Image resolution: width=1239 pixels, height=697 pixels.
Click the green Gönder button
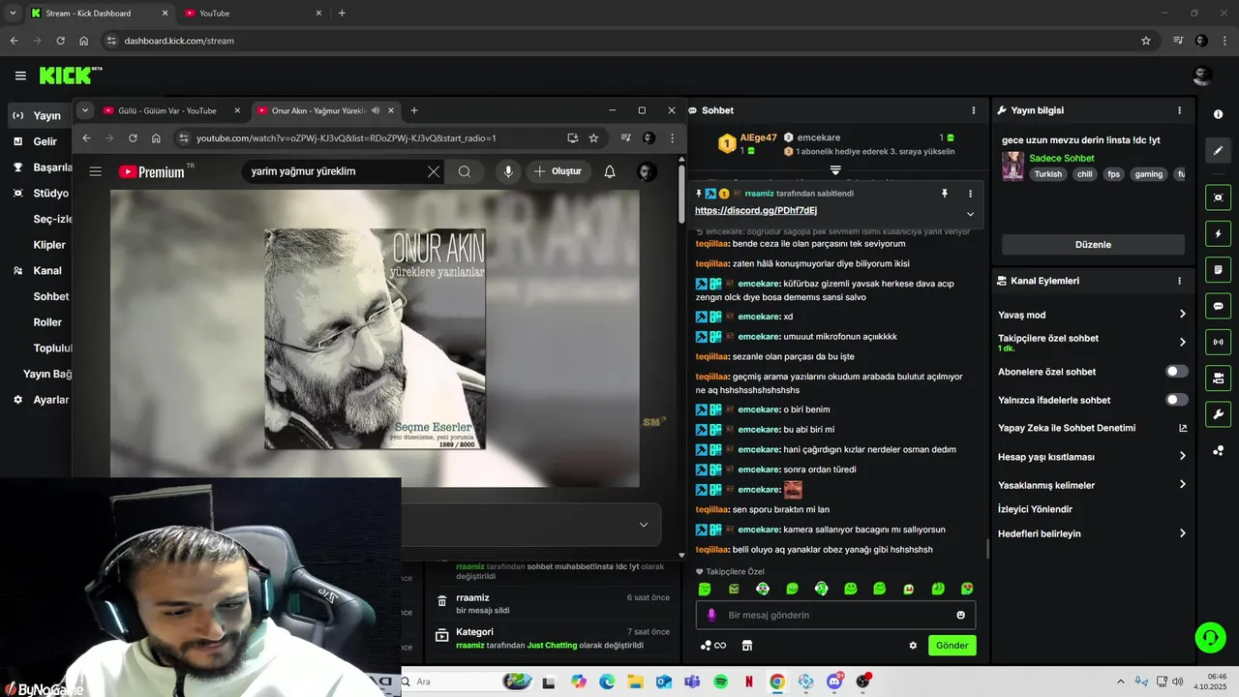(x=952, y=646)
